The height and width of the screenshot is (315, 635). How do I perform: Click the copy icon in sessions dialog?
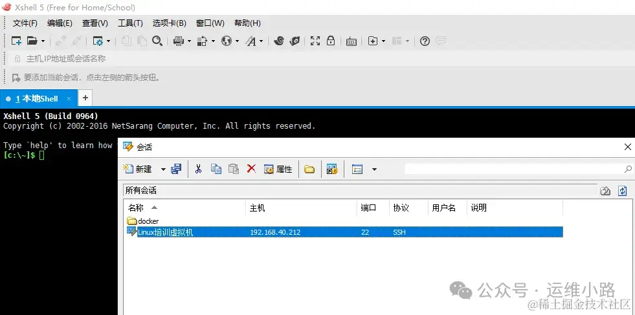(216, 169)
